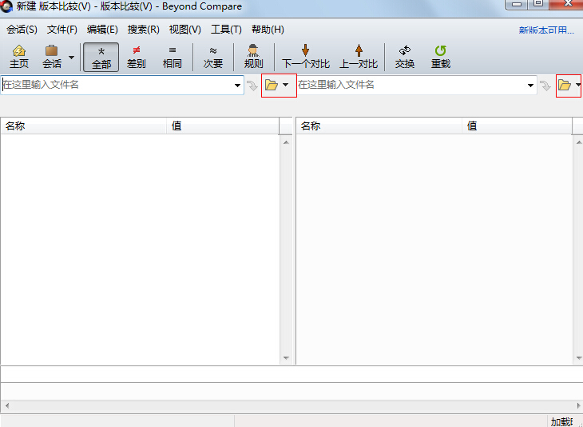Click the bottom horizontal scrollbar left arrow

coord(6,405)
